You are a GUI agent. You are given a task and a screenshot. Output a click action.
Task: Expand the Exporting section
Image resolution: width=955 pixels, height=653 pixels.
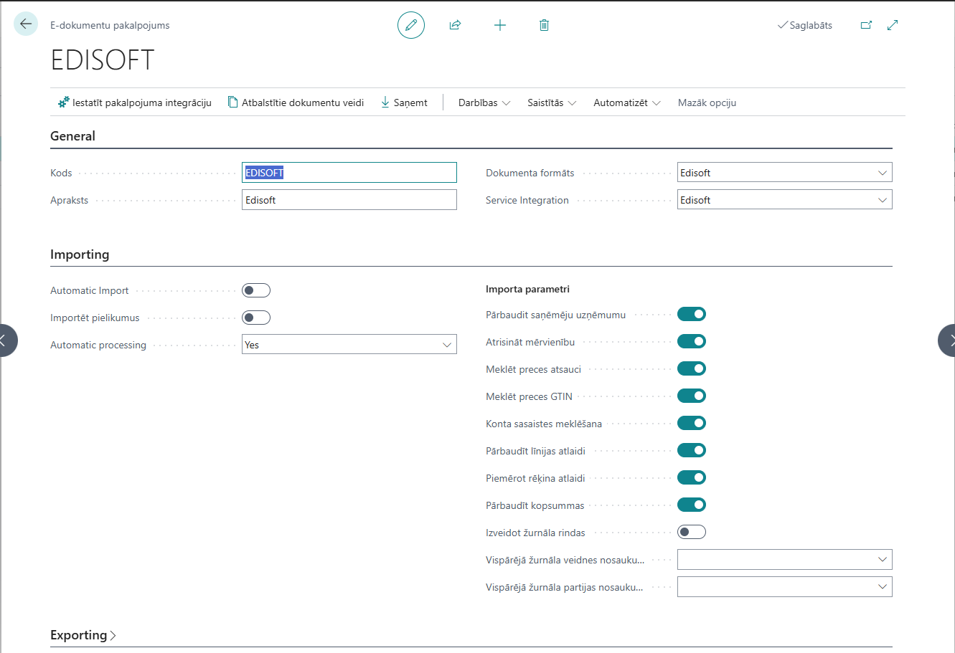pos(83,635)
